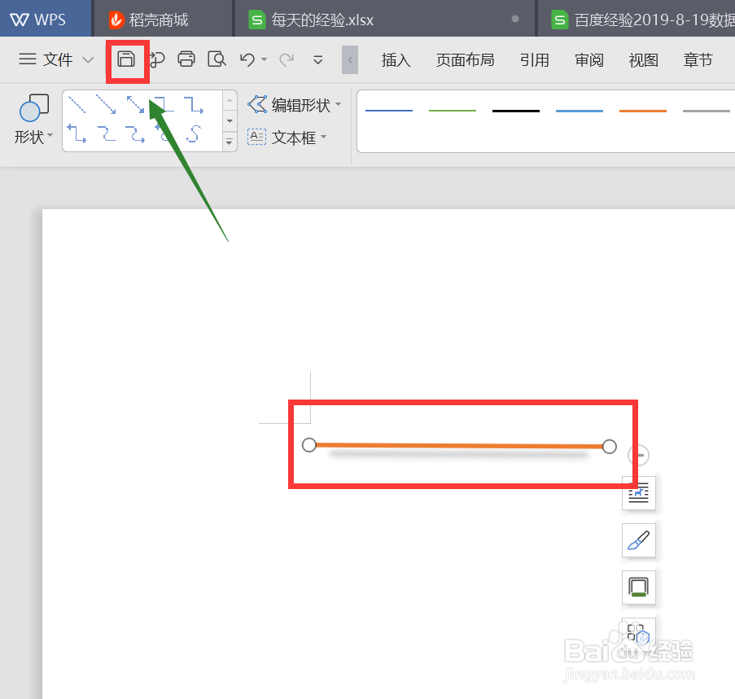Collapse ribbon tabs with left chevron
The image size is (735, 699).
(x=350, y=59)
